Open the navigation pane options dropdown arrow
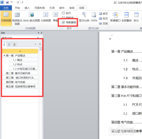Viewport: 142px width, 139px height. coord(38,33)
